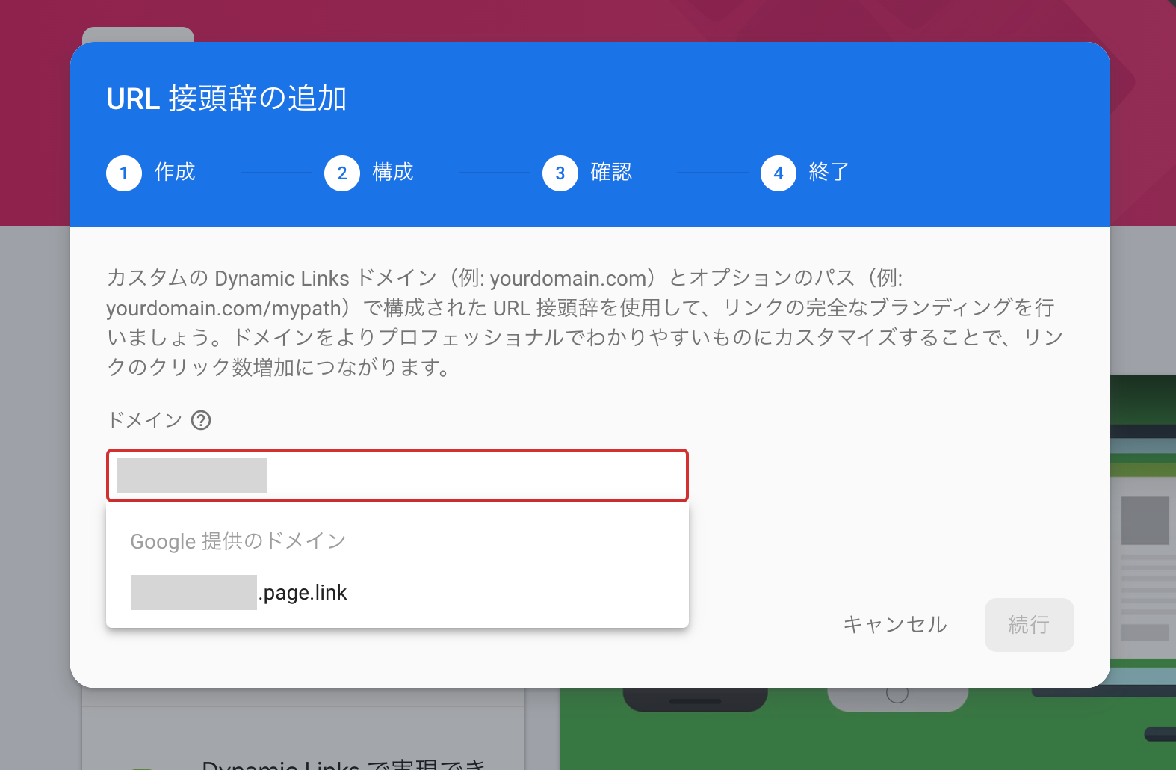Focus the ドメイン domain input field
This screenshot has height=770, width=1176.
[397, 475]
